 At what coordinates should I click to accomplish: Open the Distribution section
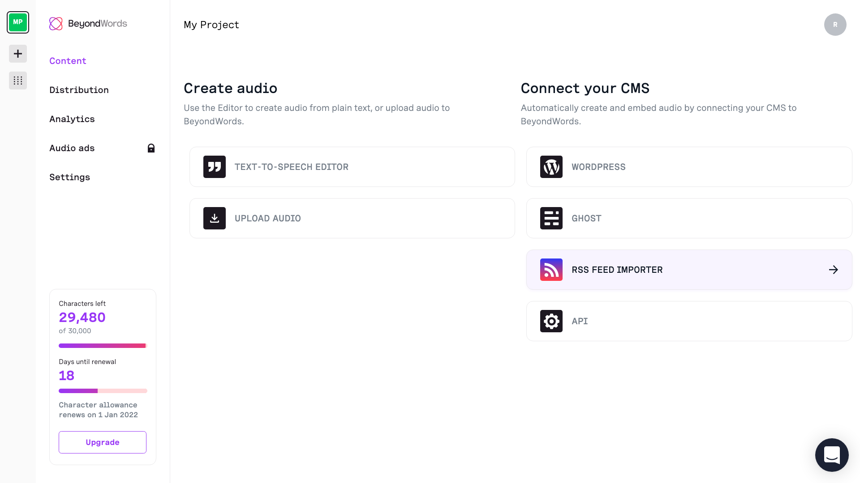79,90
